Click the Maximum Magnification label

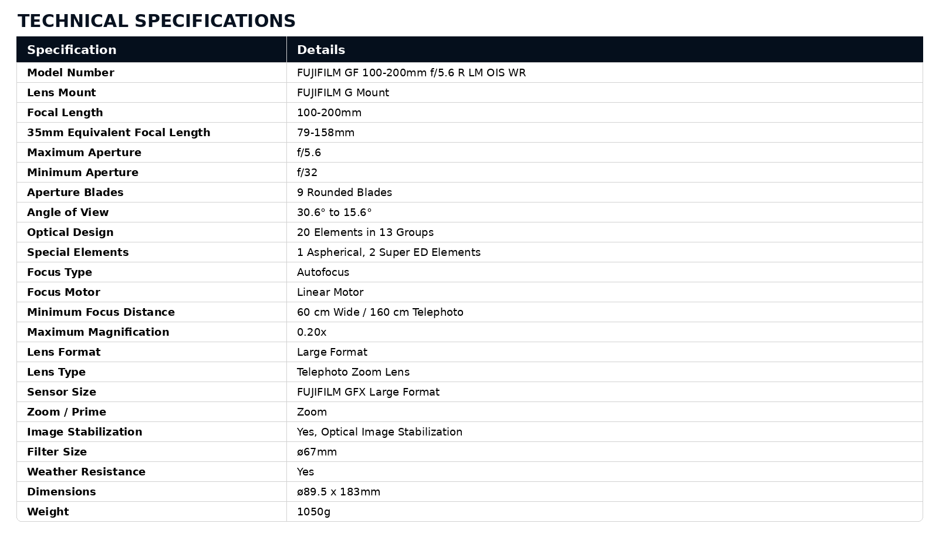[98, 332]
